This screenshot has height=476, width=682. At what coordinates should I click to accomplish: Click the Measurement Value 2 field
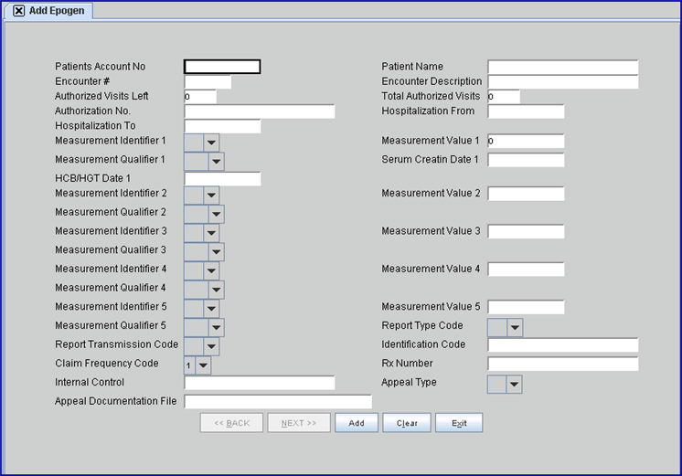coord(526,194)
